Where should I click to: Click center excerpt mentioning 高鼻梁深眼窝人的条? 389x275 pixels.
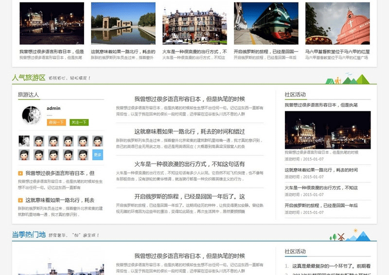(x=190, y=144)
